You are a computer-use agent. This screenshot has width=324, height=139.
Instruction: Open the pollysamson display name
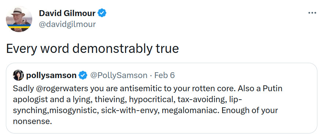[51, 76]
